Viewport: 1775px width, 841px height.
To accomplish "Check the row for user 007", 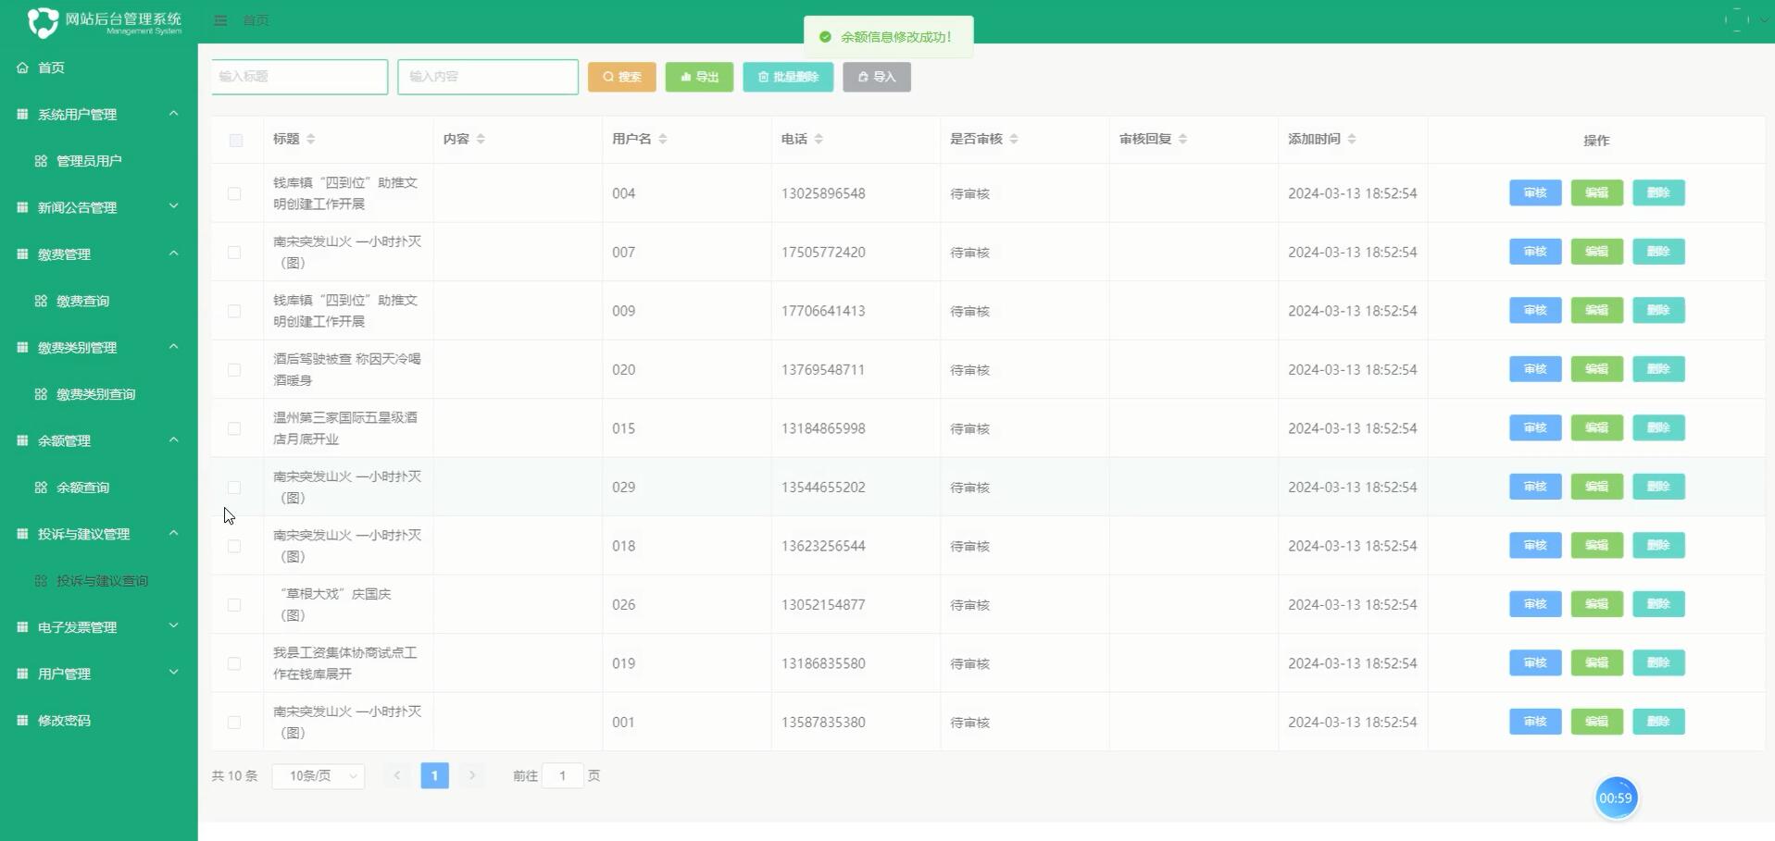I will coord(234,253).
